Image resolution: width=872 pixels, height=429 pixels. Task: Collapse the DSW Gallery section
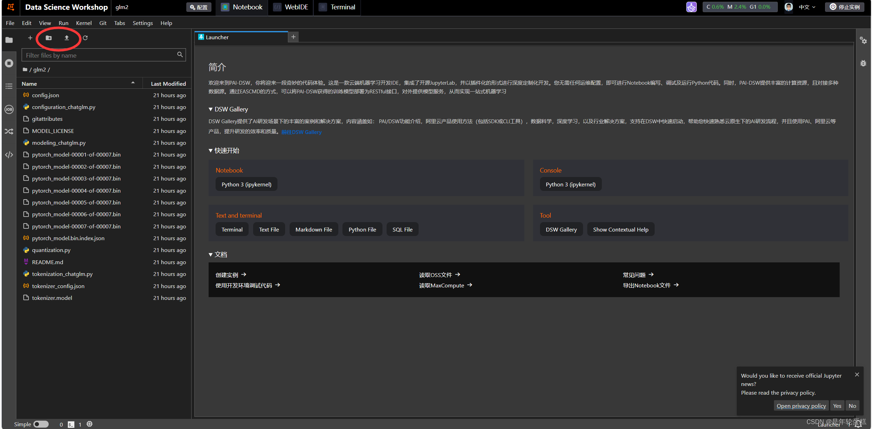point(210,109)
